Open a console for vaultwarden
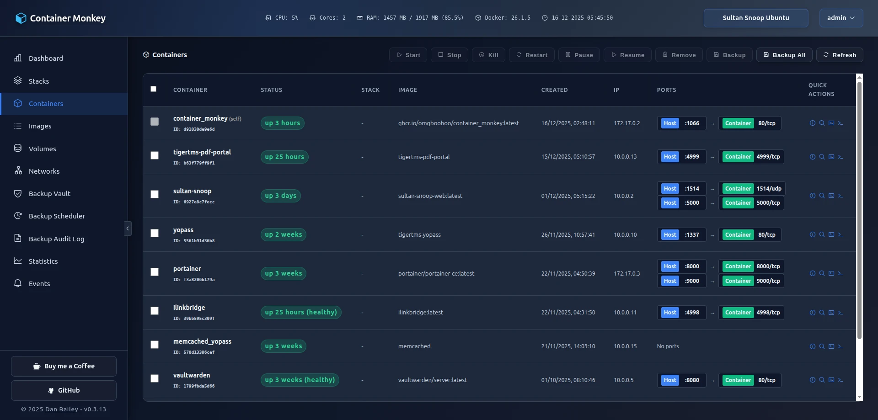Image resolution: width=878 pixels, height=420 pixels. tap(831, 380)
